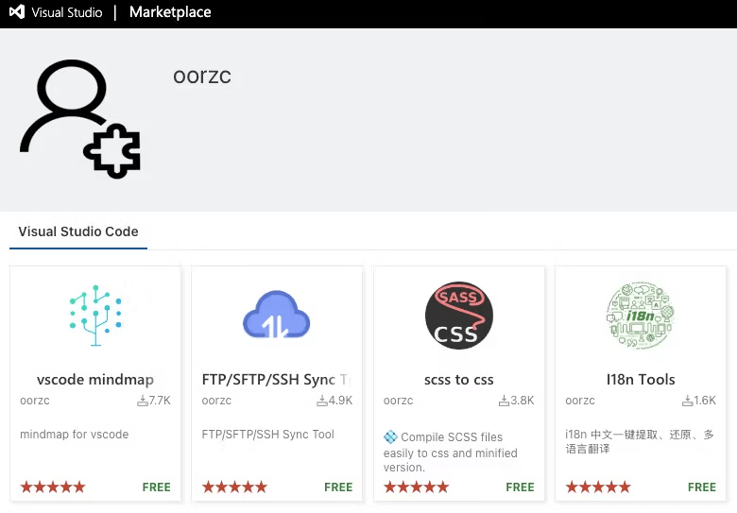Click the 7.7K download count icon
The height and width of the screenshot is (513, 737).
point(143,401)
